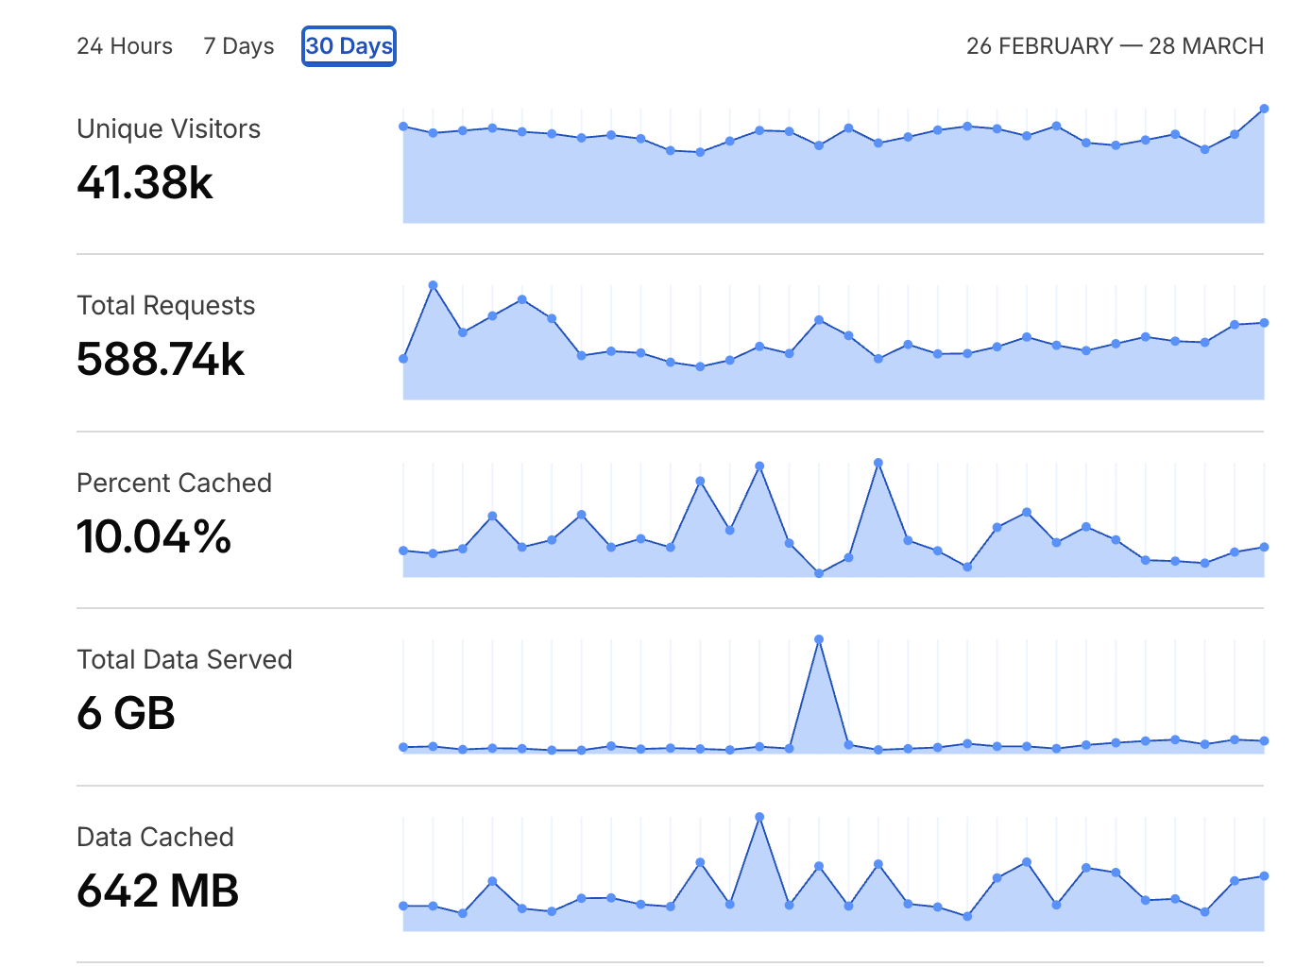Select the Percent Cached label
Viewport: 1295px width, 967px height.
174,483
